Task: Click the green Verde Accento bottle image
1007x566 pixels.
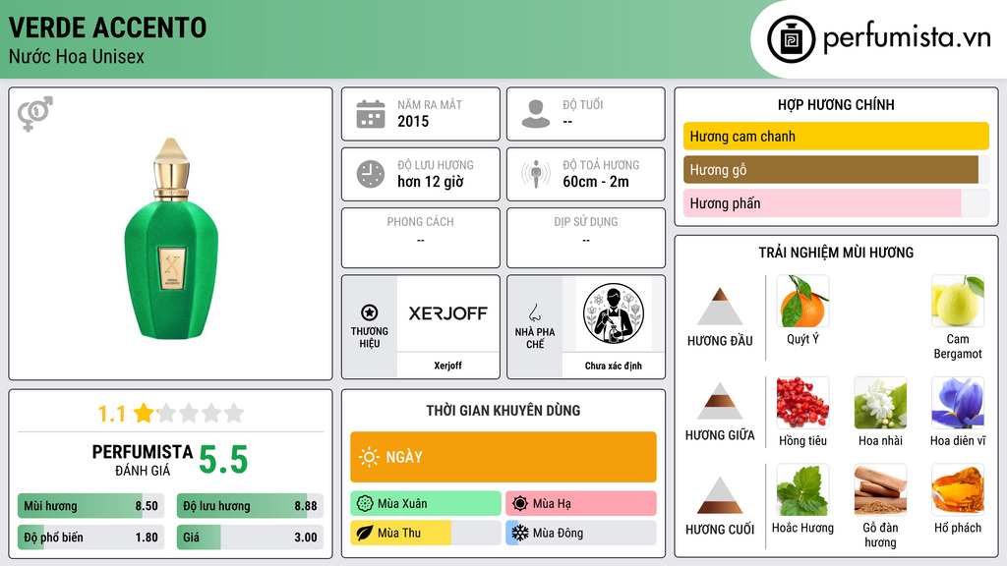Action: pos(171,239)
